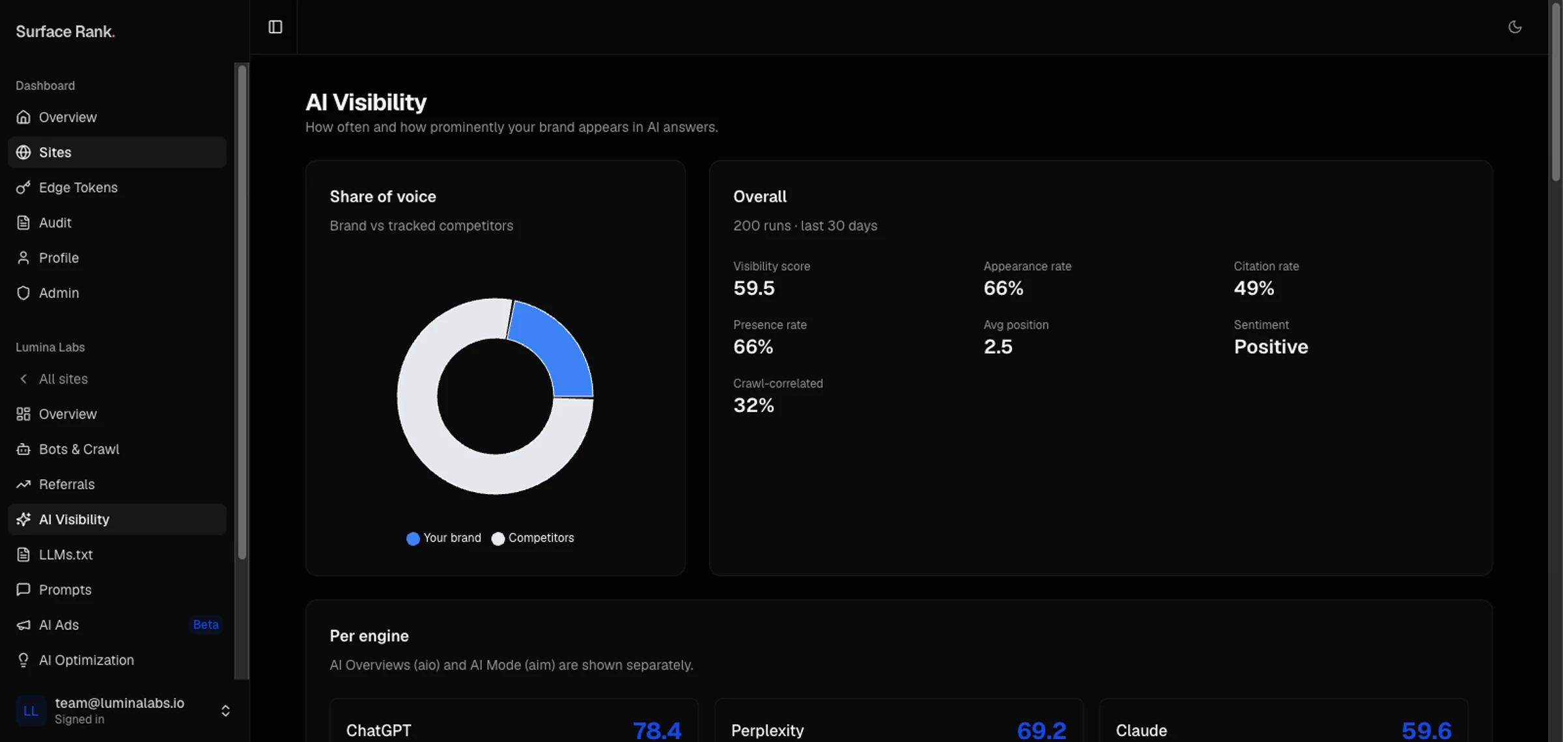This screenshot has width=1563, height=742.
Task: Click Crawl-correlated value 32%
Action: click(x=754, y=405)
